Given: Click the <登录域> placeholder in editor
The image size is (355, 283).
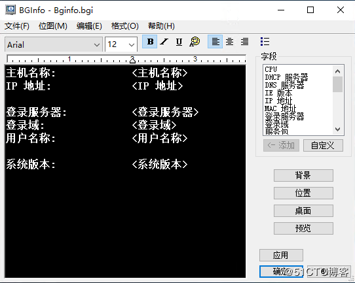Looking at the screenshot, I should click(154, 125).
